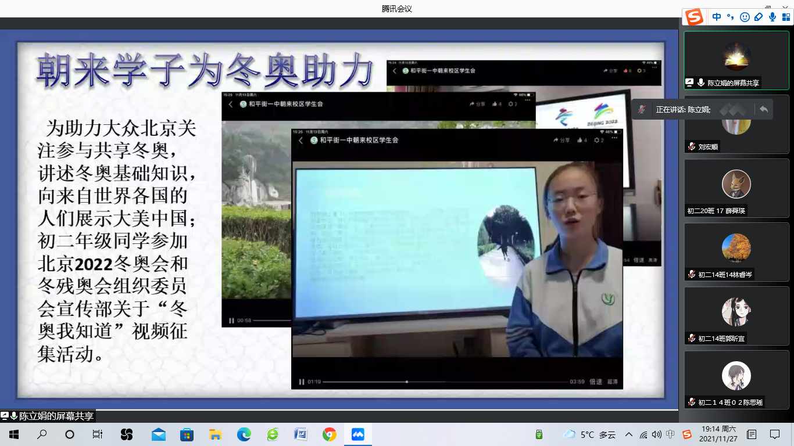Click reply arrow in speaking notification
The height and width of the screenshot is (446, 794).
(763, 109)
